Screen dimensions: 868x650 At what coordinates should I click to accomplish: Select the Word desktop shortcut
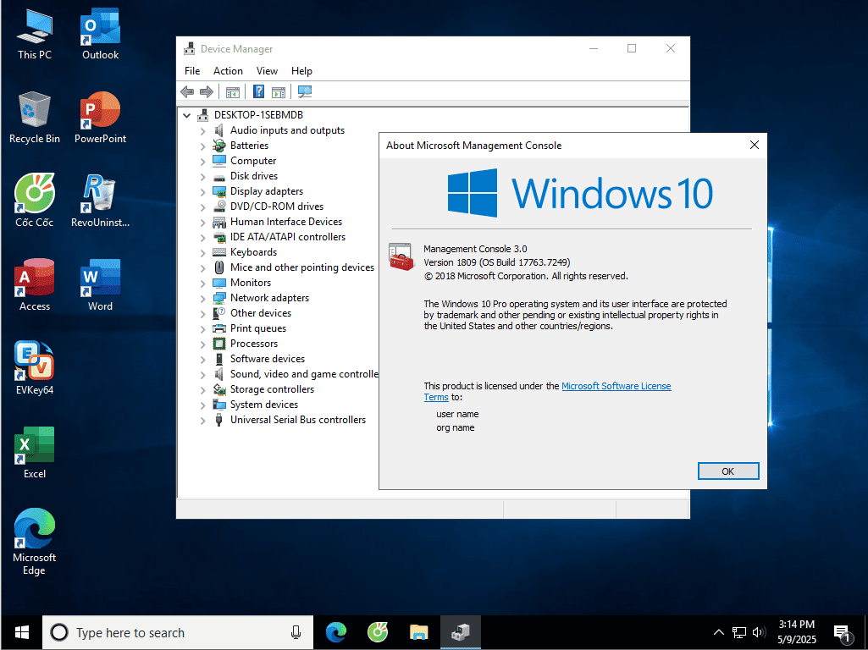[x=100, y=285]
